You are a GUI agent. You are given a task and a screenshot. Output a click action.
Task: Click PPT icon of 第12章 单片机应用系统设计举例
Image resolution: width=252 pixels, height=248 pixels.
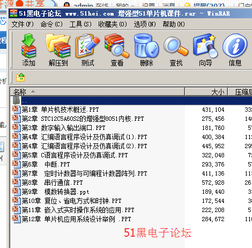(17, 219)
